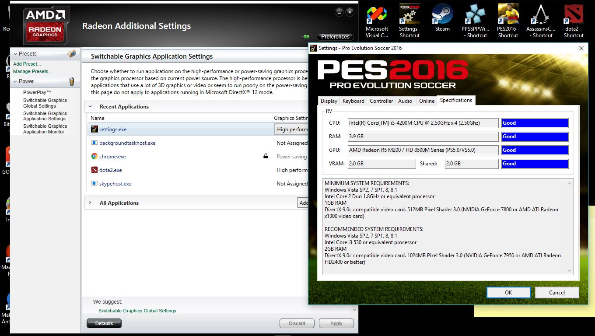Image resolution: width=595 pixels, height=336 pixels.
Task: Click the Power battery icon
Action: tap(72, 81)
